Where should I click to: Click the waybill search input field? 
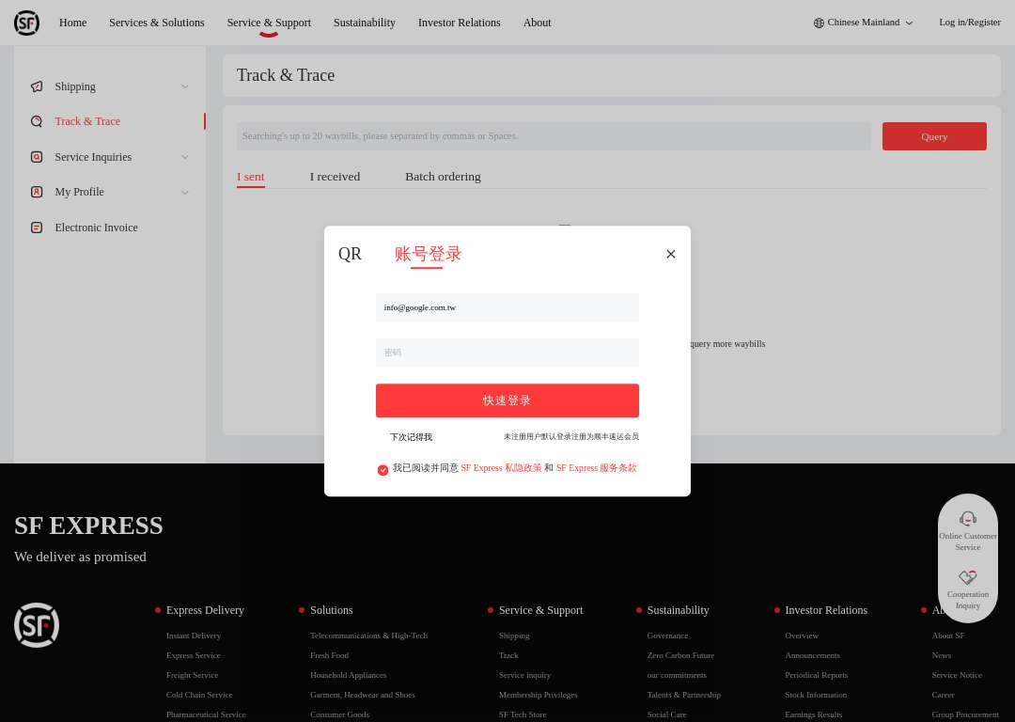[553, 136]
